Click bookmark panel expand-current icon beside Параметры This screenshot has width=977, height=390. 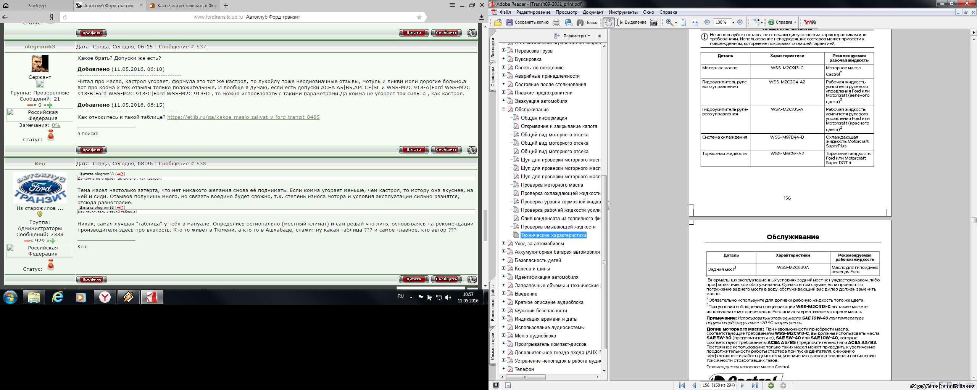(x=556, y=36)
